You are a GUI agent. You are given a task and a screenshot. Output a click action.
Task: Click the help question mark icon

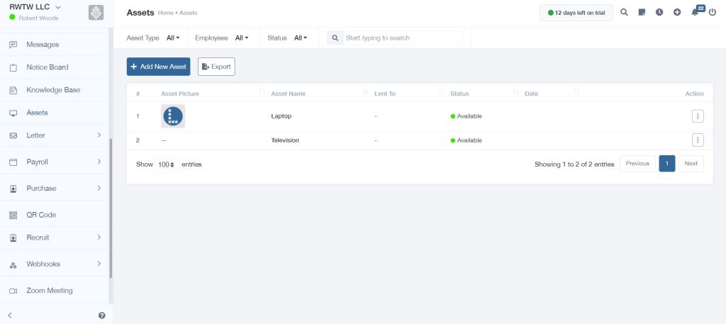(102, 315)
